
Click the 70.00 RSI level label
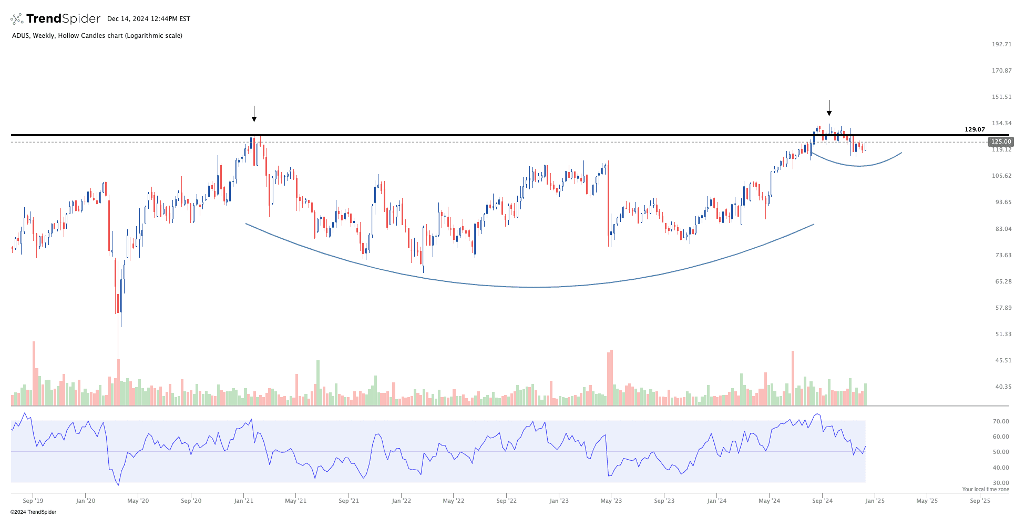click(x=1001, y=421)
